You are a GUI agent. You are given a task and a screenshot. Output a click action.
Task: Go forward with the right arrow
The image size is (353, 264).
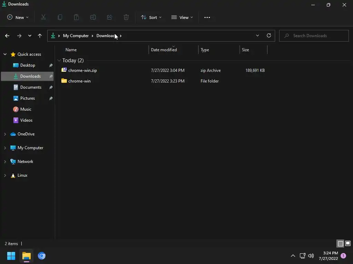(x=19, y=36)
